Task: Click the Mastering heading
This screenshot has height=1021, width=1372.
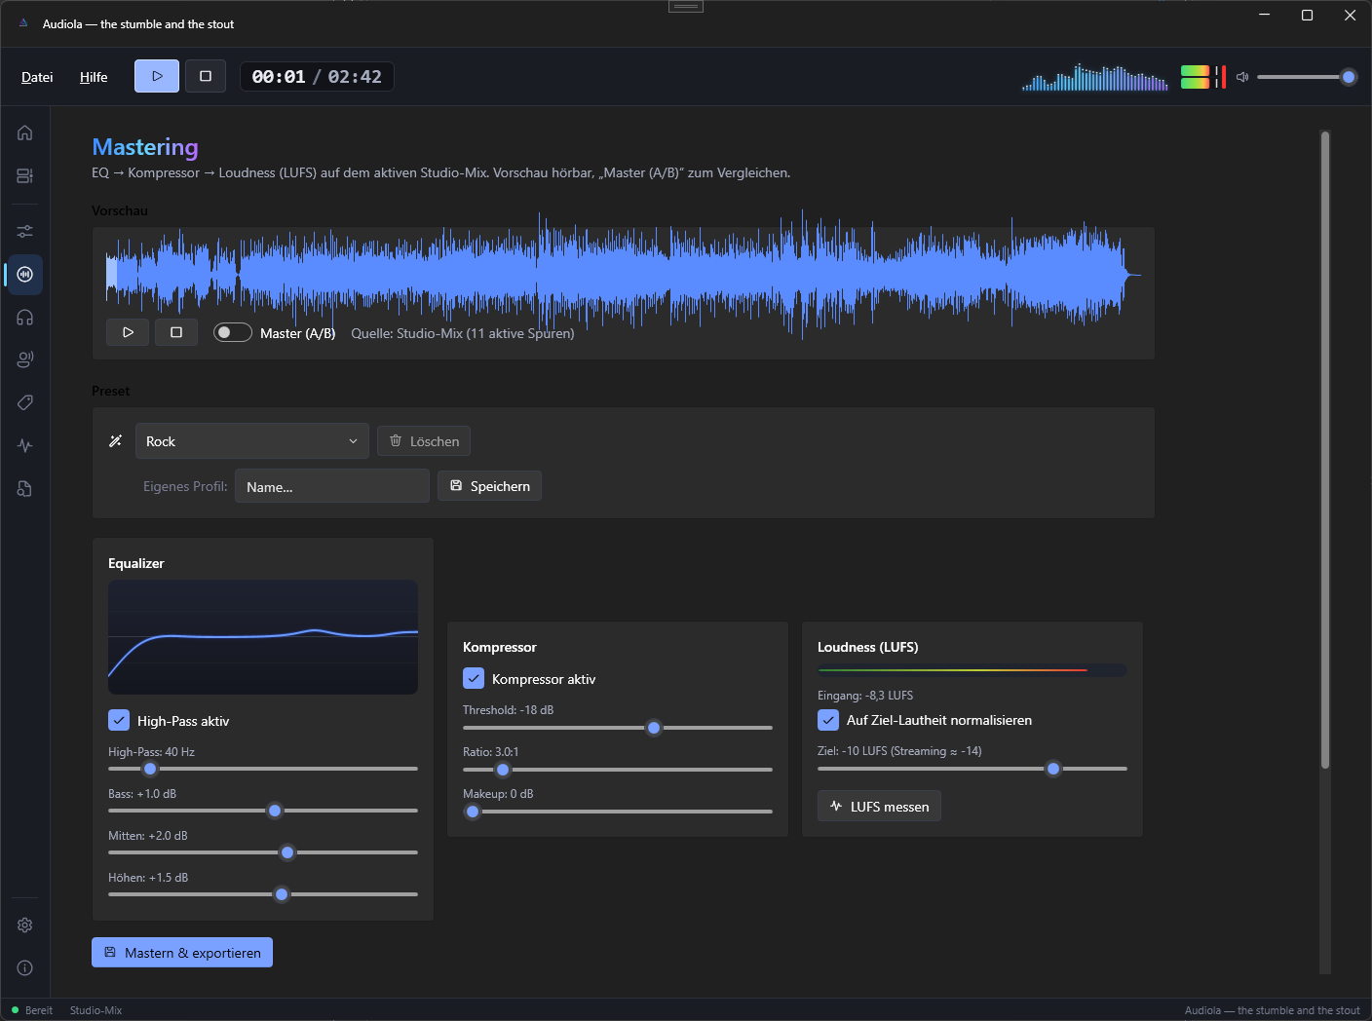Action: (x=145, y=147)
